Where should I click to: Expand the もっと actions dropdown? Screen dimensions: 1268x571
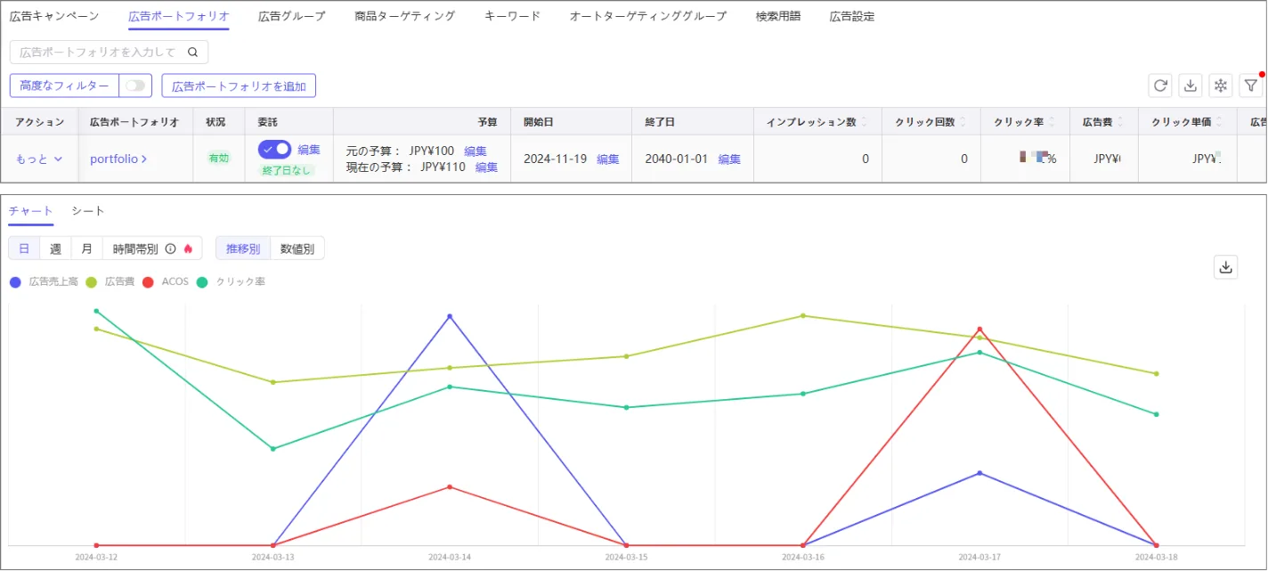39,159
